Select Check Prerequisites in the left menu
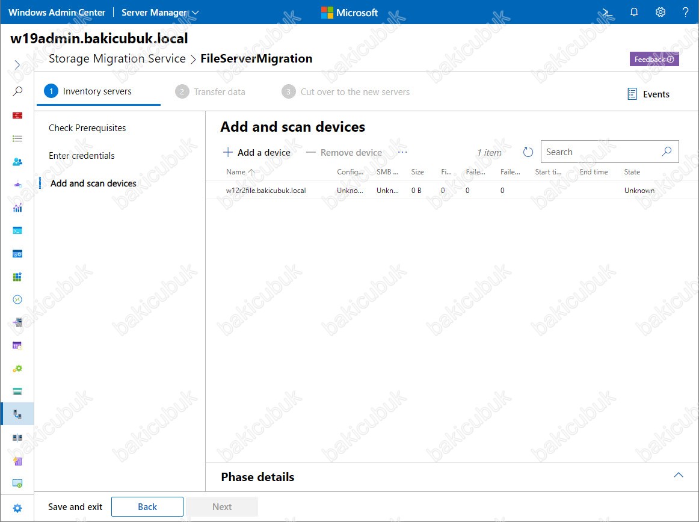The height and width of the screenshot is (522, 699). coord(87,128)
